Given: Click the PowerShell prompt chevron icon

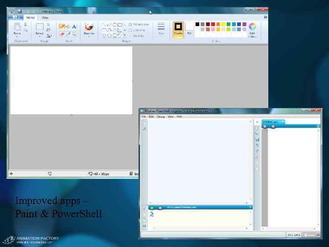Looking at the screenshot, I should click(152, 214).
